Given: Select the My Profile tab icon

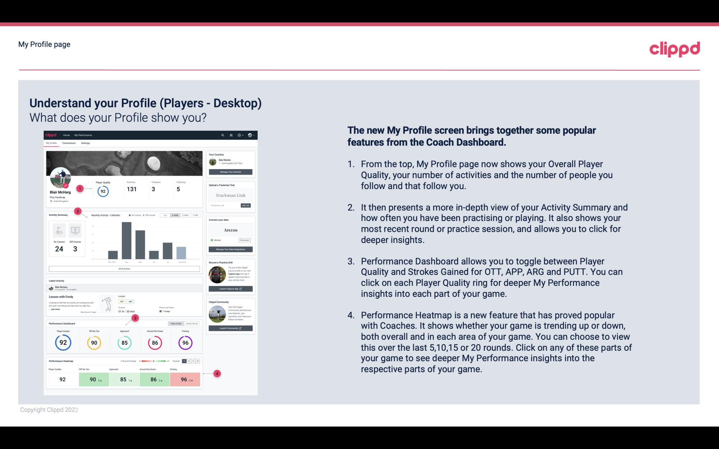Looking at the screenshot, I should (52, 143).
